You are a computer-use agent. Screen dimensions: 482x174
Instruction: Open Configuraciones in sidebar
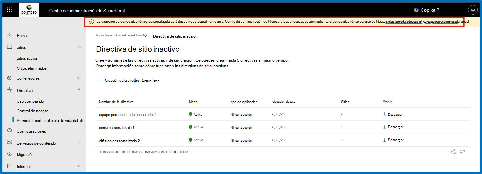[31, 131]
